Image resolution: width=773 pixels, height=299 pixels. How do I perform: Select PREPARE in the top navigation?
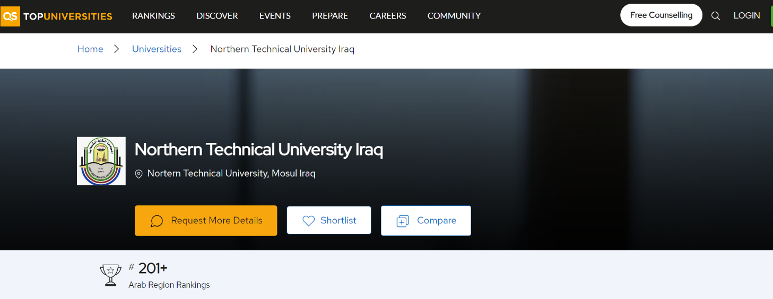[x=330, y=16]
